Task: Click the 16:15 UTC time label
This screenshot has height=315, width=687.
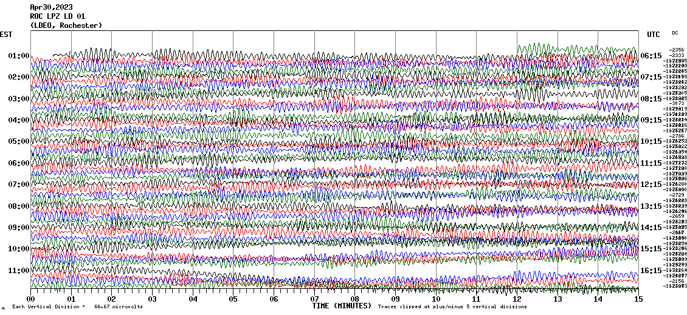Action: pyautogui.click(x=651, y=271)
